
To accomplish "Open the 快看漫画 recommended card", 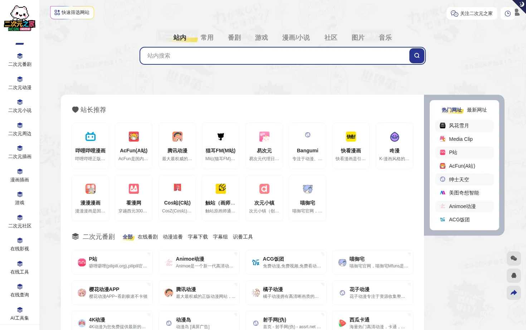I will (351, 146).
